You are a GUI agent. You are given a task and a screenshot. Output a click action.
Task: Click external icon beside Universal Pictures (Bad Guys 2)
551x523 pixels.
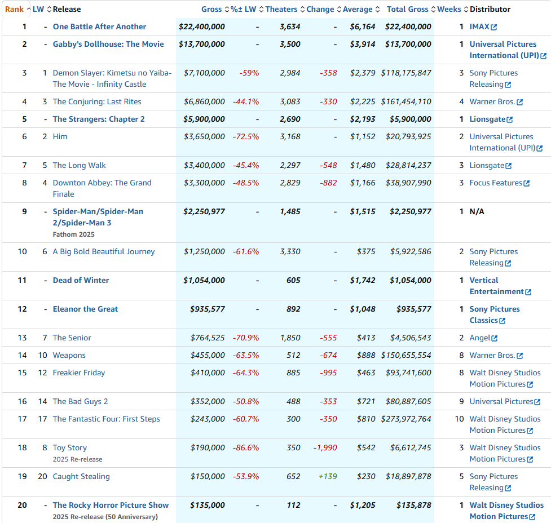click(537, 402)
